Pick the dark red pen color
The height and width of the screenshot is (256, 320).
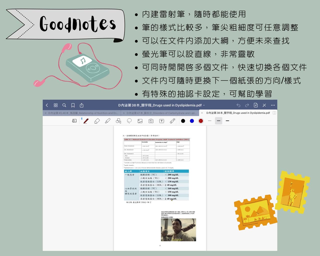pos(201,121)
